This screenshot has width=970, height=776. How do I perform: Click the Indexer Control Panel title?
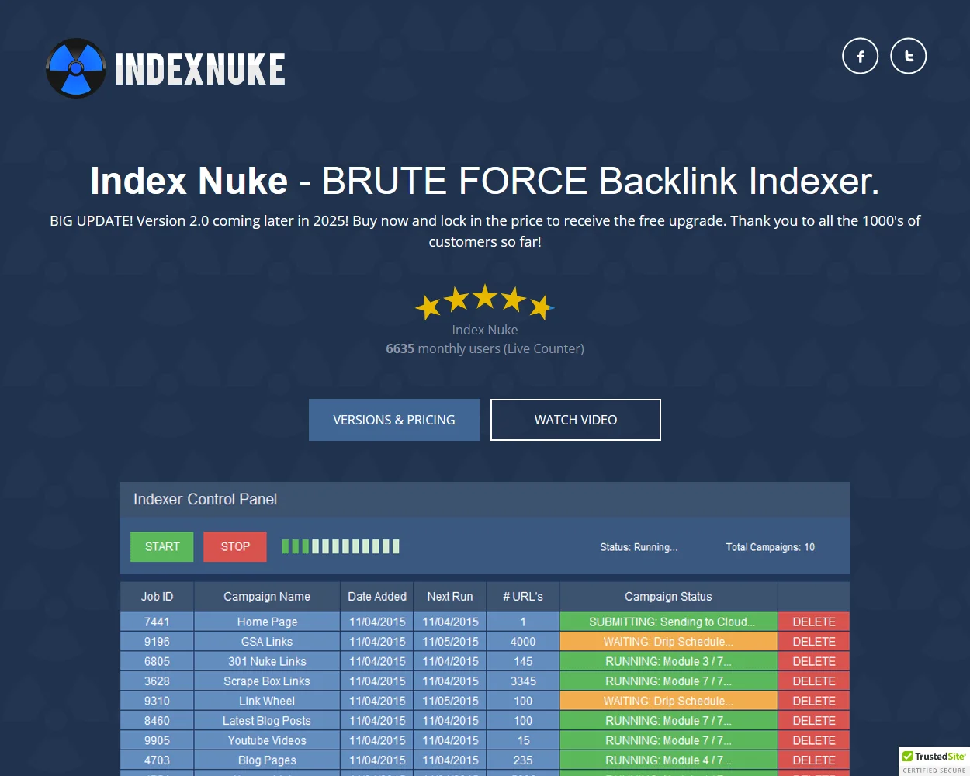(205, 499)
